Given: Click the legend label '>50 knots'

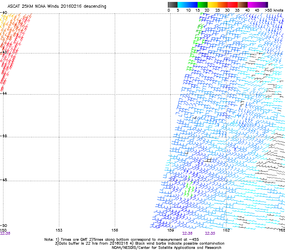Looking at the screenshot, I should pos(274,10).
